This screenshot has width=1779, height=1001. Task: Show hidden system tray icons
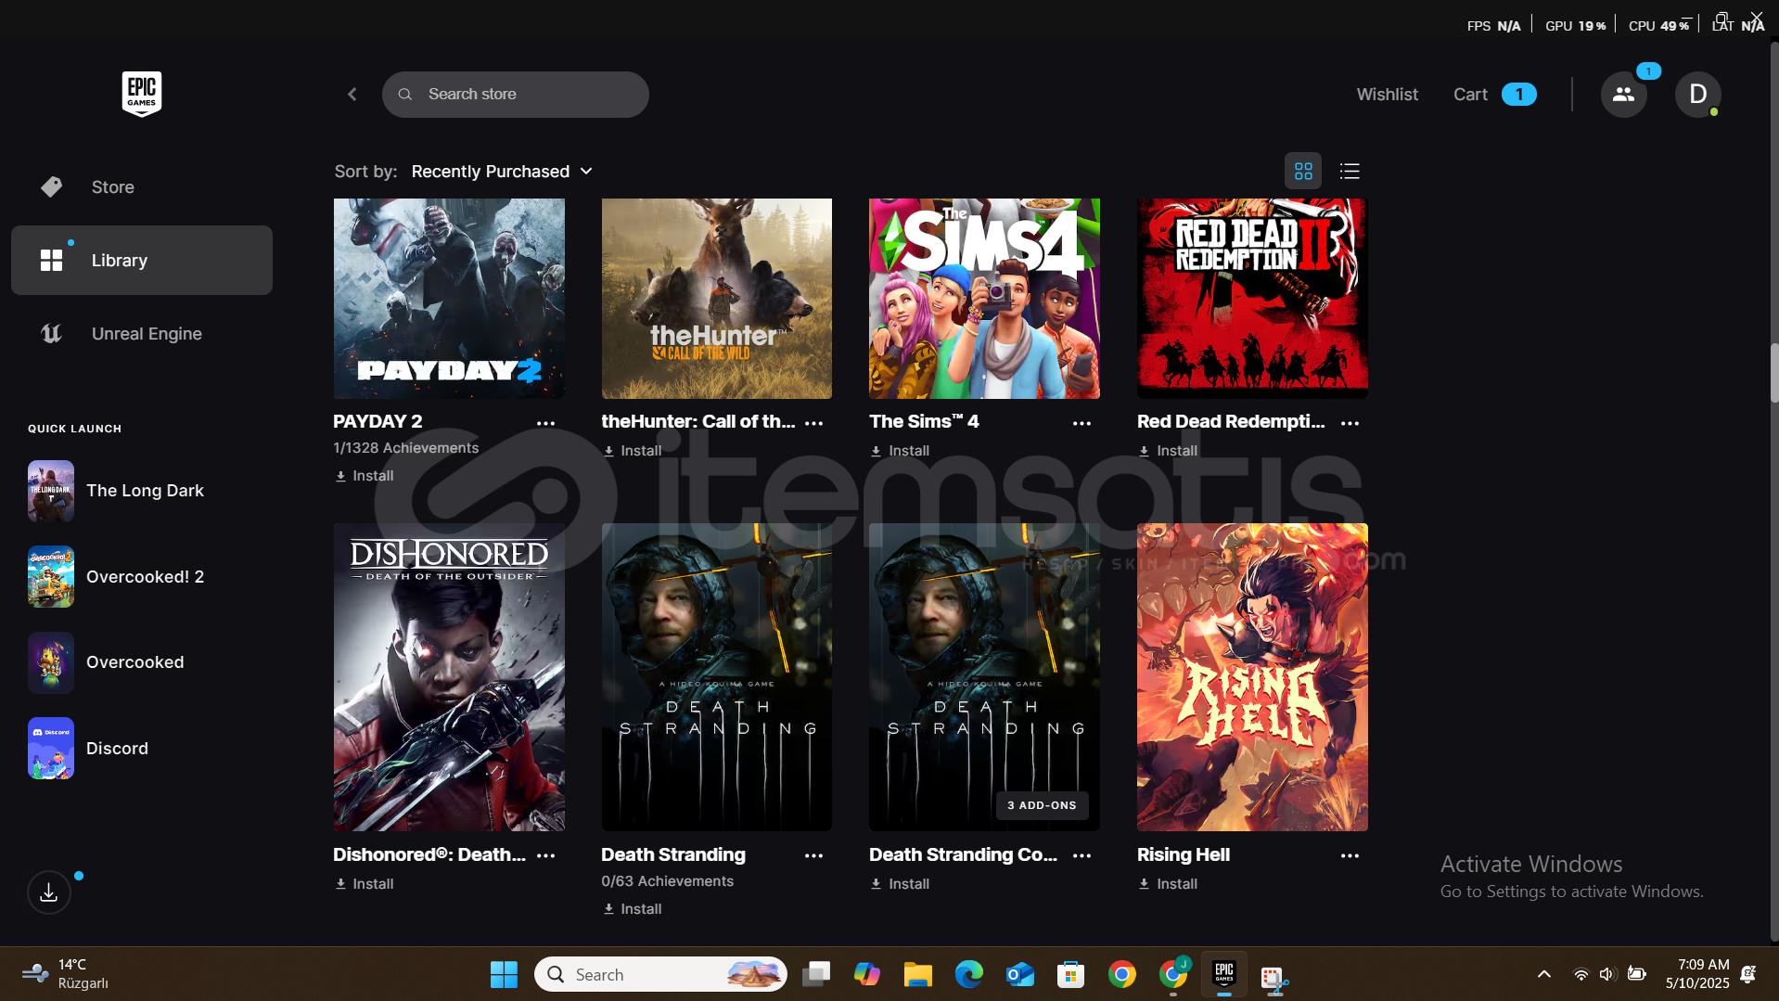tap(1544, 974)
